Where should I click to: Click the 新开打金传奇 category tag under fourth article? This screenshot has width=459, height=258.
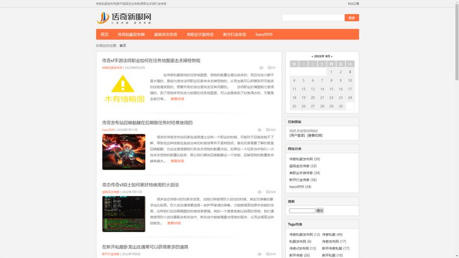click(110, 254)
